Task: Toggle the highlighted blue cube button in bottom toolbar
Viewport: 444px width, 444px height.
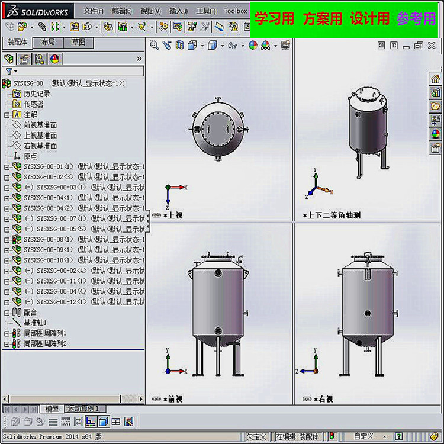Action: pyautogui.click(x=104, y=422)
